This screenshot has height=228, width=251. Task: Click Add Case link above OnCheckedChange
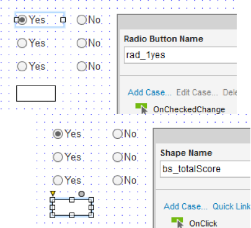tap(149, 92)
